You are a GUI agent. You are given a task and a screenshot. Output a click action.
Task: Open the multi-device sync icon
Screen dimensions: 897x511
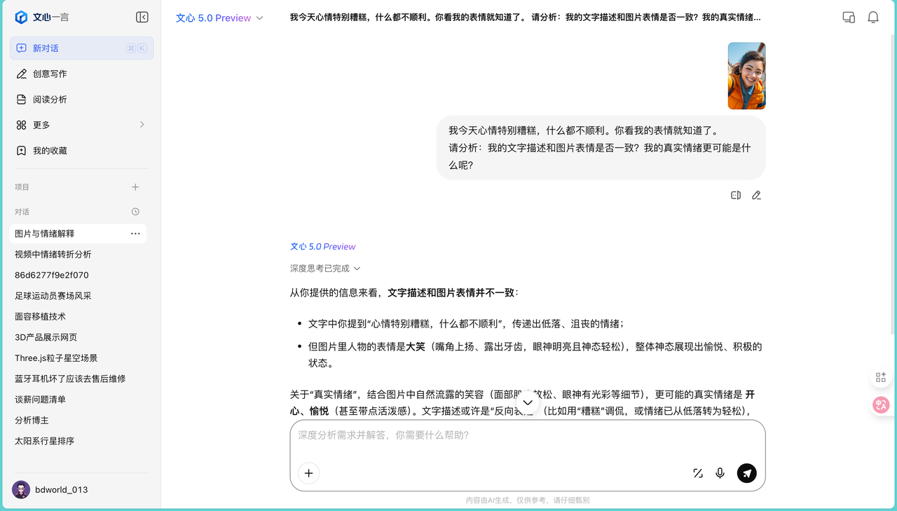[x=848, y=17]
